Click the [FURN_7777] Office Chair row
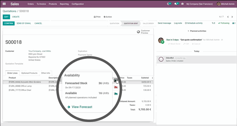237x126 pixels. point(78,90)
